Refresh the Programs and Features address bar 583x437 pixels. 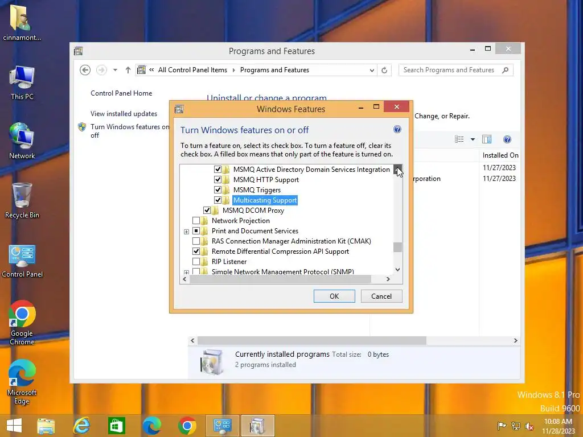click(x=384, y=70)
